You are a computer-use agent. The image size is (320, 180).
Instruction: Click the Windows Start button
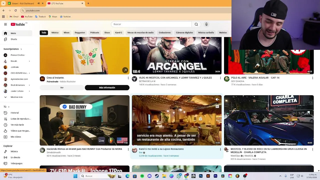tap(75, 176)
